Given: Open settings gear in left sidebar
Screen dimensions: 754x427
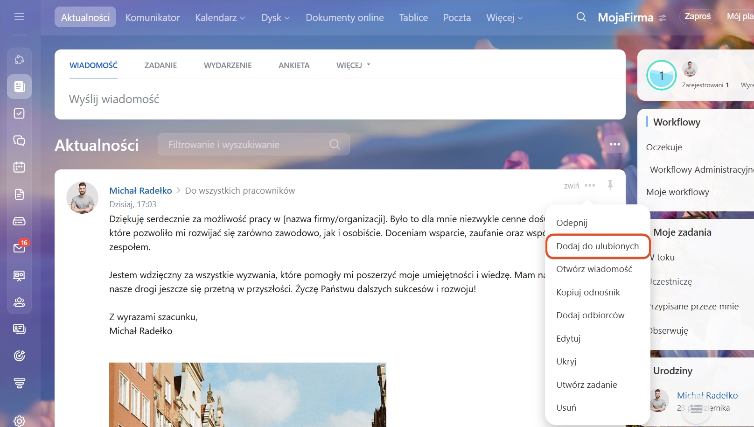Looking at the screenshot, I should point(19,420).
